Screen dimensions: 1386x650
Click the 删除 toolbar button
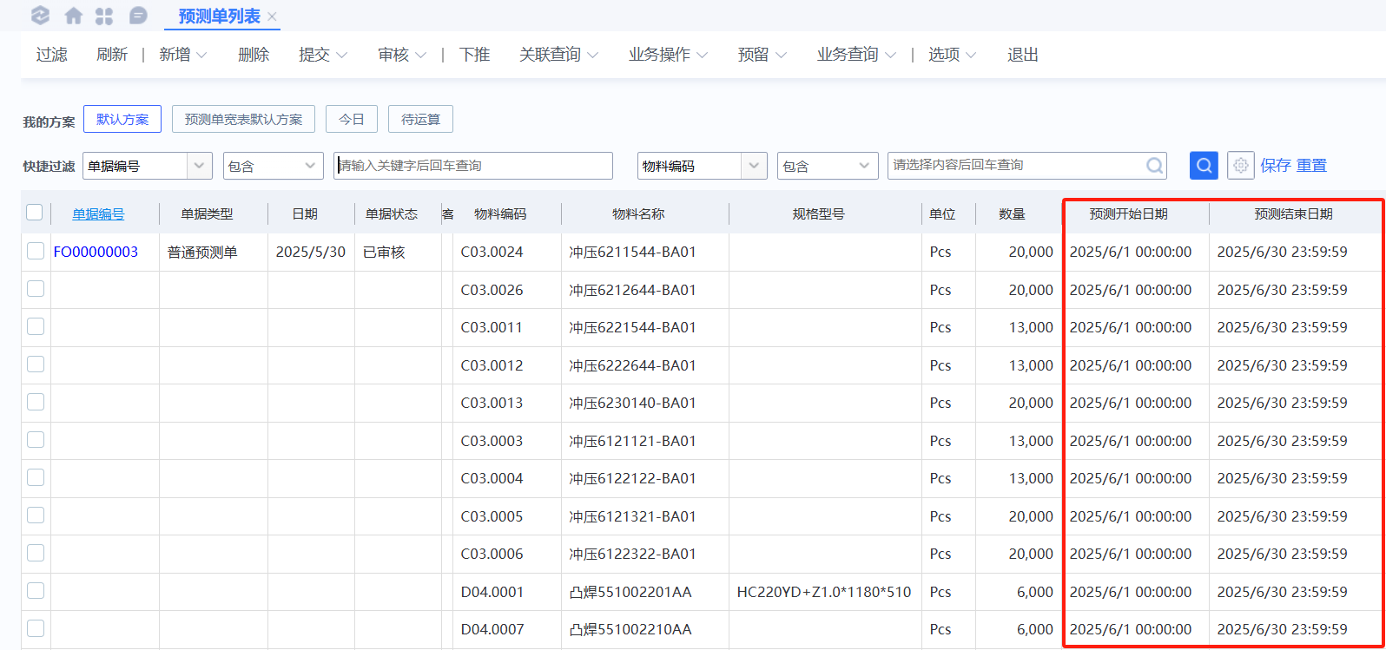pyautogui.click(x=254, y=55)
